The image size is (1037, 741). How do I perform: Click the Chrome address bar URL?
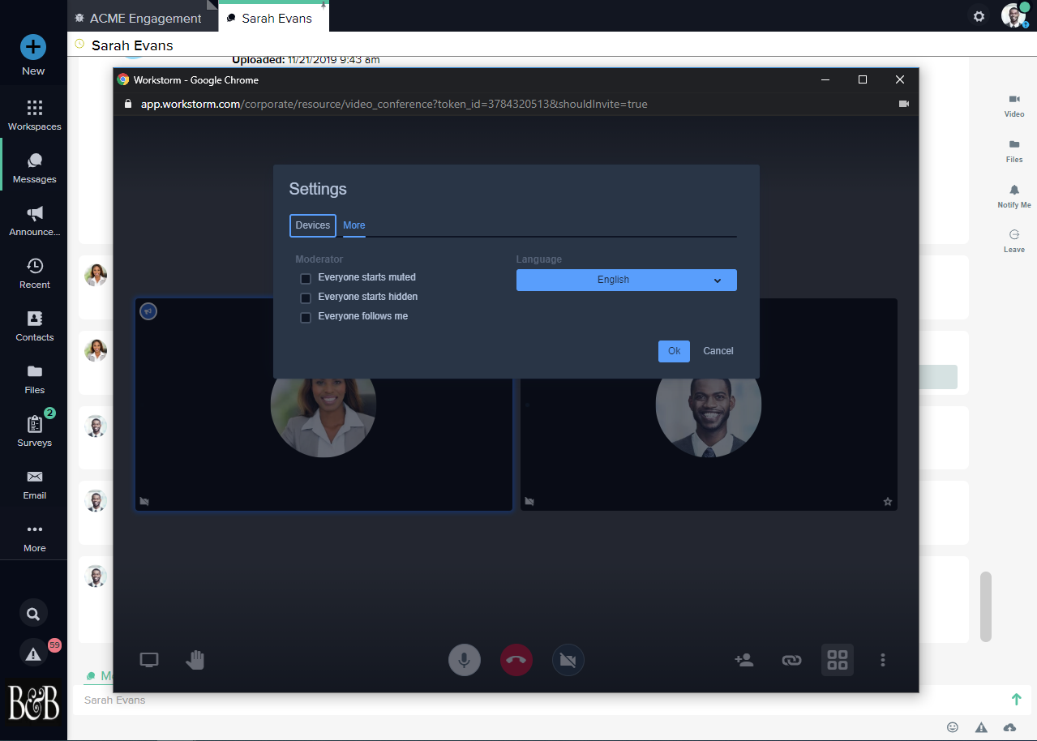(394, 104)
